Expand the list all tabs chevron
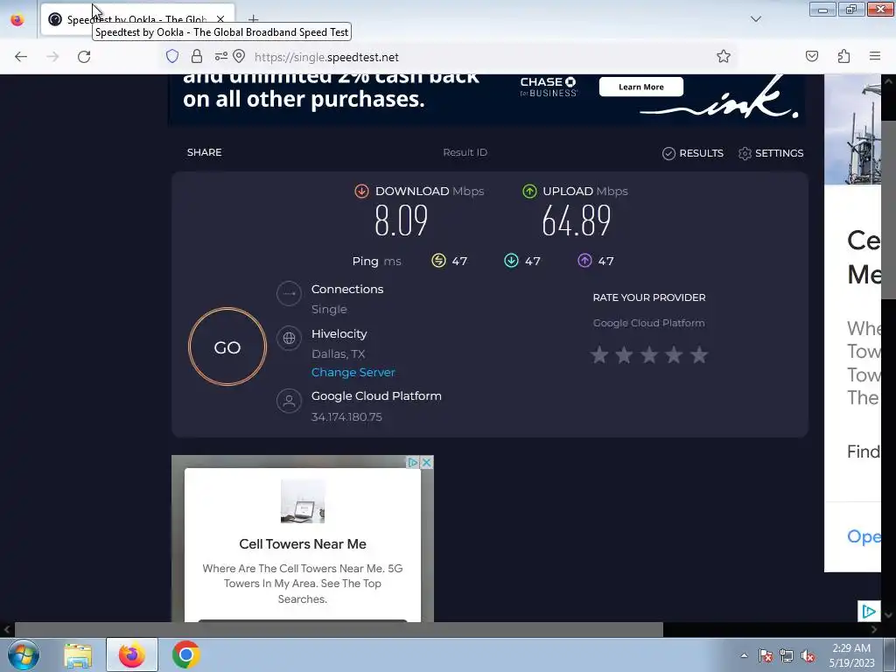The height and width of the screenshot is (672, 896). click(756, 19)
